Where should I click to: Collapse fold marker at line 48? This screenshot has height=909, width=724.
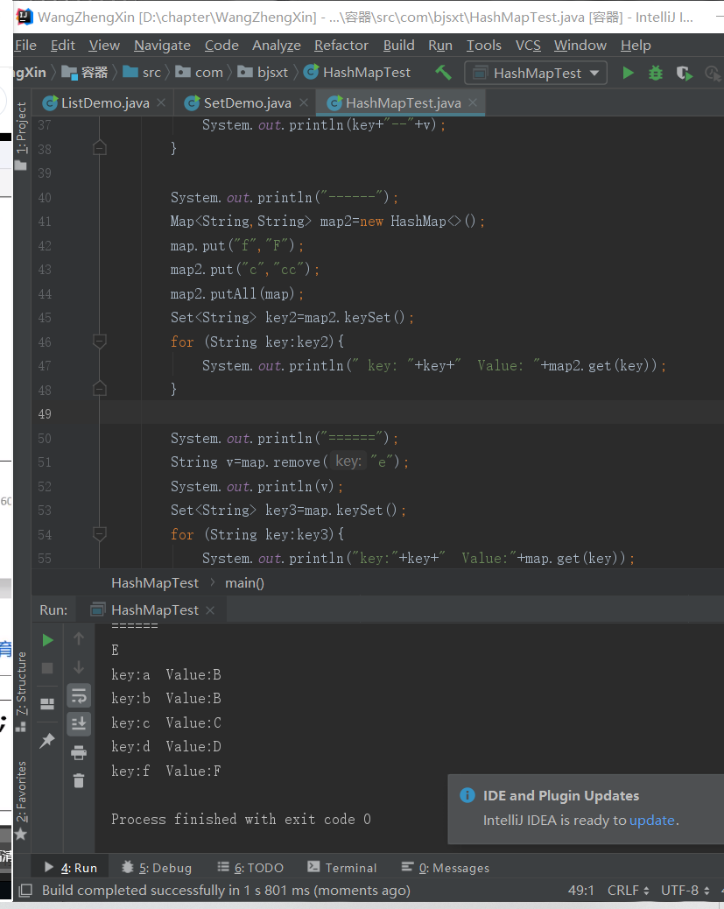[100, 389]
